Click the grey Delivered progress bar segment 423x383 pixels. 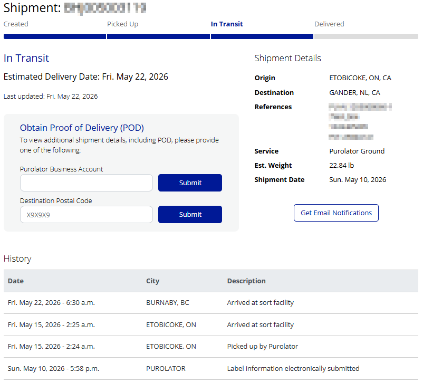point(366,36)
